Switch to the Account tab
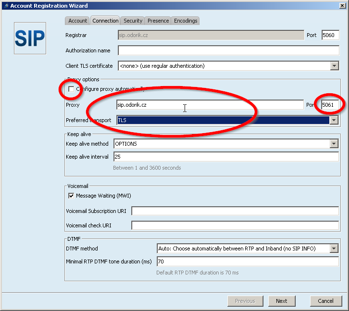 [77, 21]
